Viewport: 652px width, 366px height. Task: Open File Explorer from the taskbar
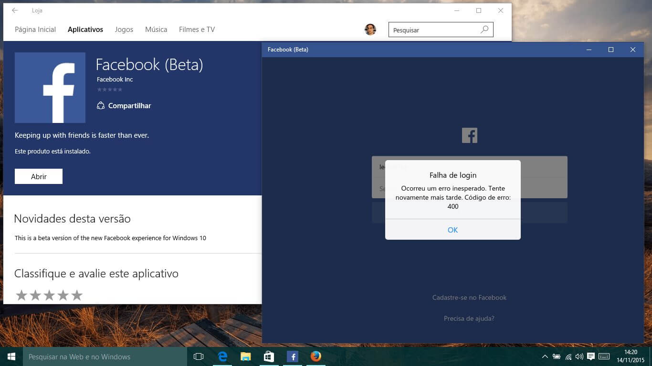click(x=246, y=356)
